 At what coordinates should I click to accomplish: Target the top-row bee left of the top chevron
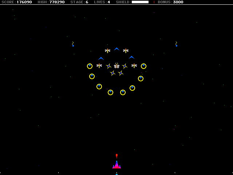tap(108, 51)
